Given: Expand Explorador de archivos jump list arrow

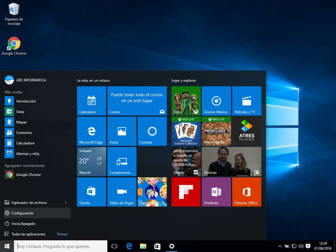Looking at the screenshot, I should coord(66,202).
